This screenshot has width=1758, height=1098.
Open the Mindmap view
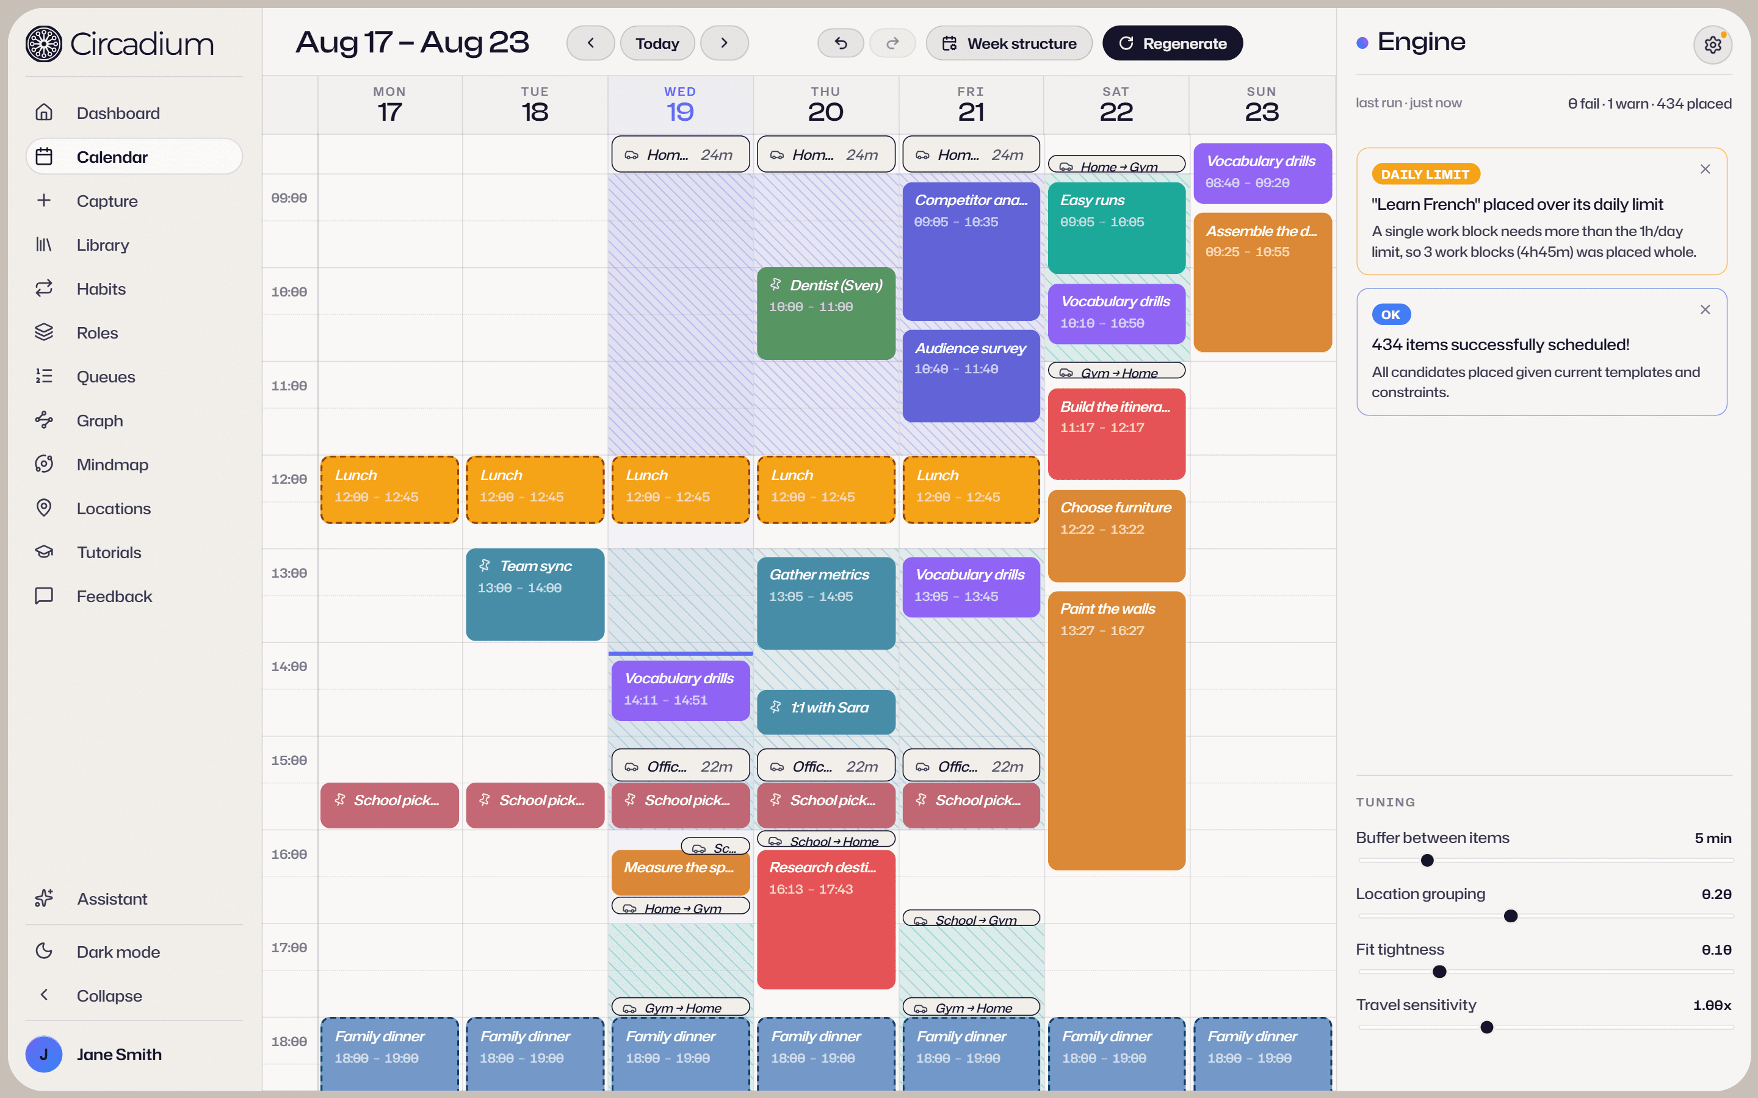[134, 465]
